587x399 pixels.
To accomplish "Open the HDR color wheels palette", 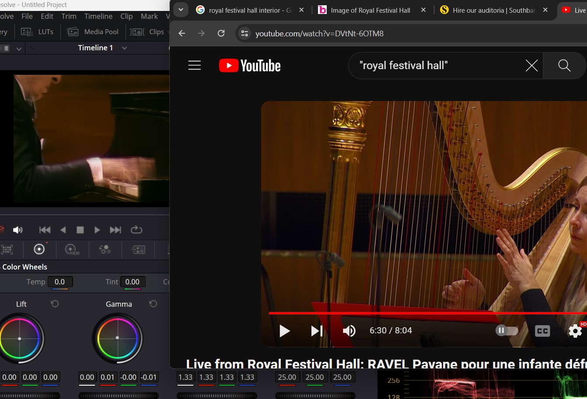I will [x=72, y=249].
